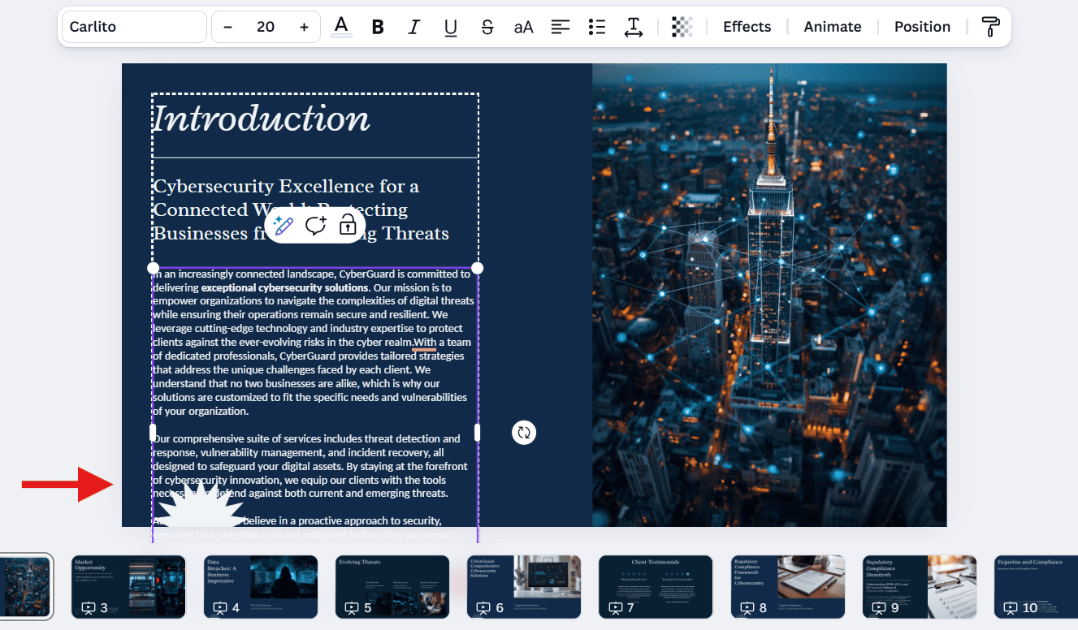Open the letter spacing settings
The image size is (1078, 630).
tap(633, 27)
